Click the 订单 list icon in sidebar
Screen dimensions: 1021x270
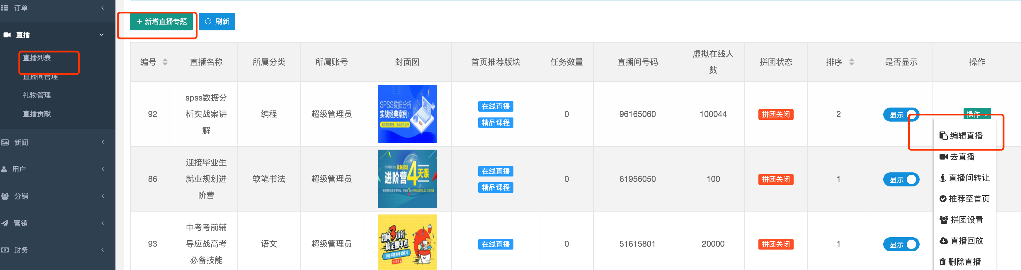click(5, 8)
